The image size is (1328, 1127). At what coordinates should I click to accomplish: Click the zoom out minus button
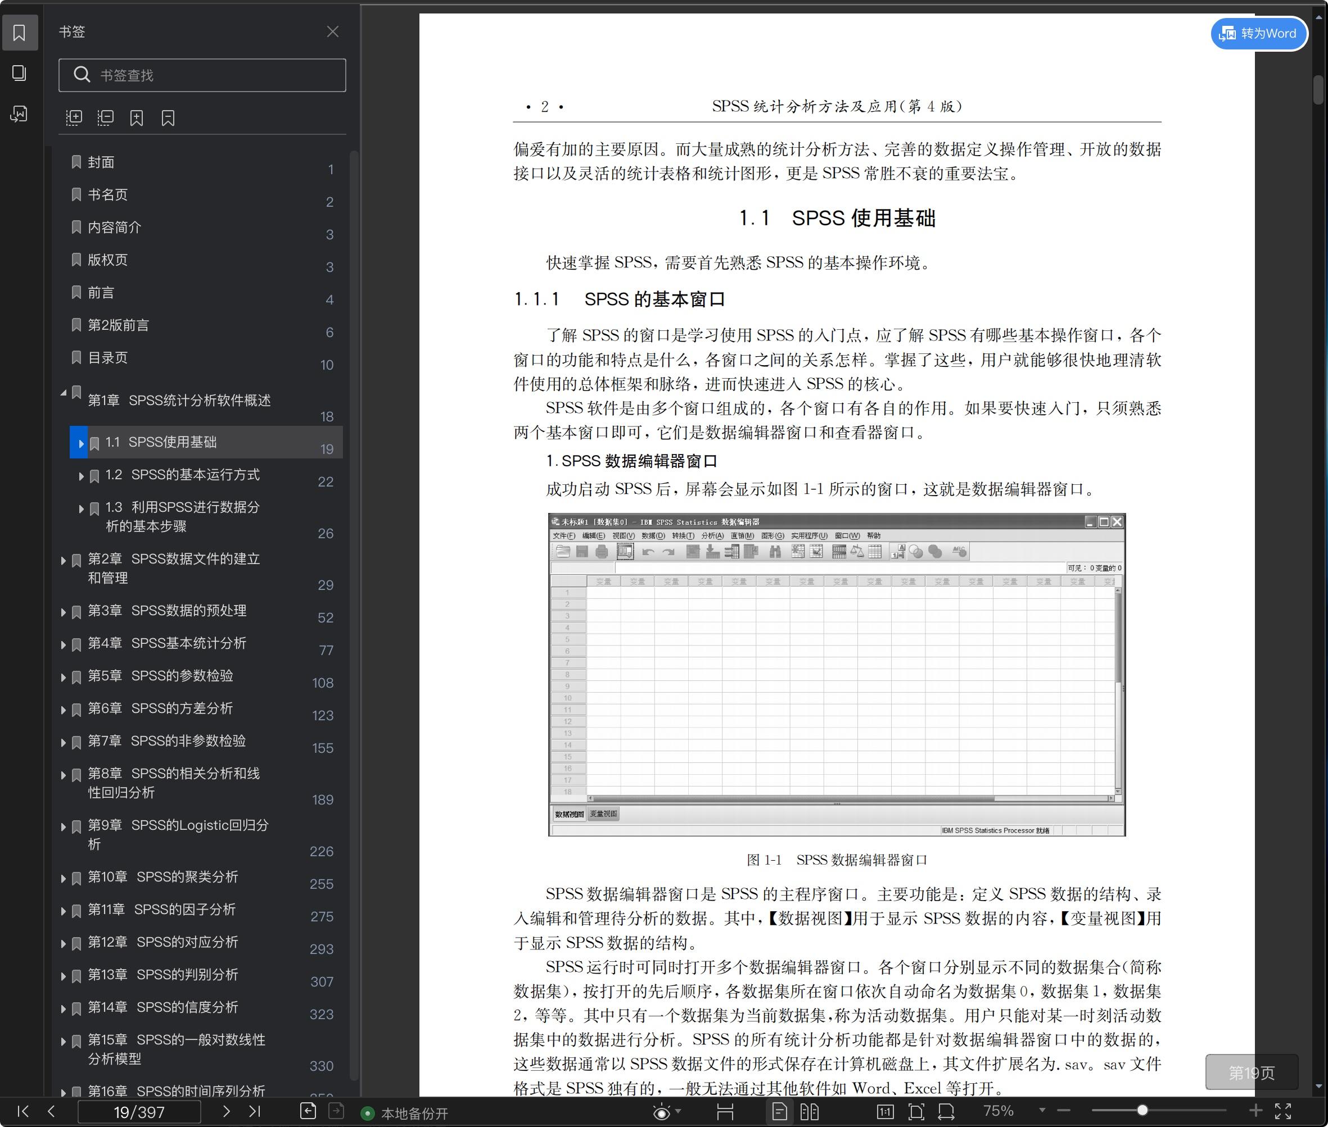pos(1064,1110)
